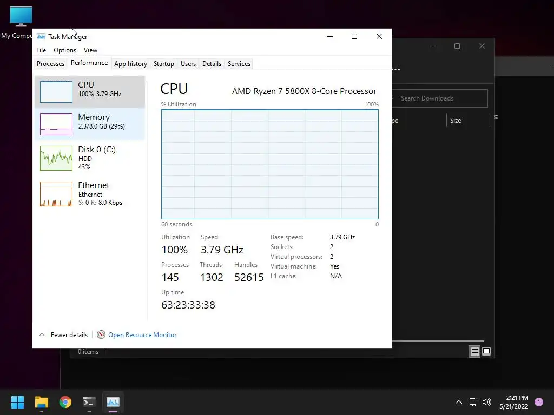Click the Search Downloads field in Explorer
Screen dimensions: 554x415
(x=440, y=98)
